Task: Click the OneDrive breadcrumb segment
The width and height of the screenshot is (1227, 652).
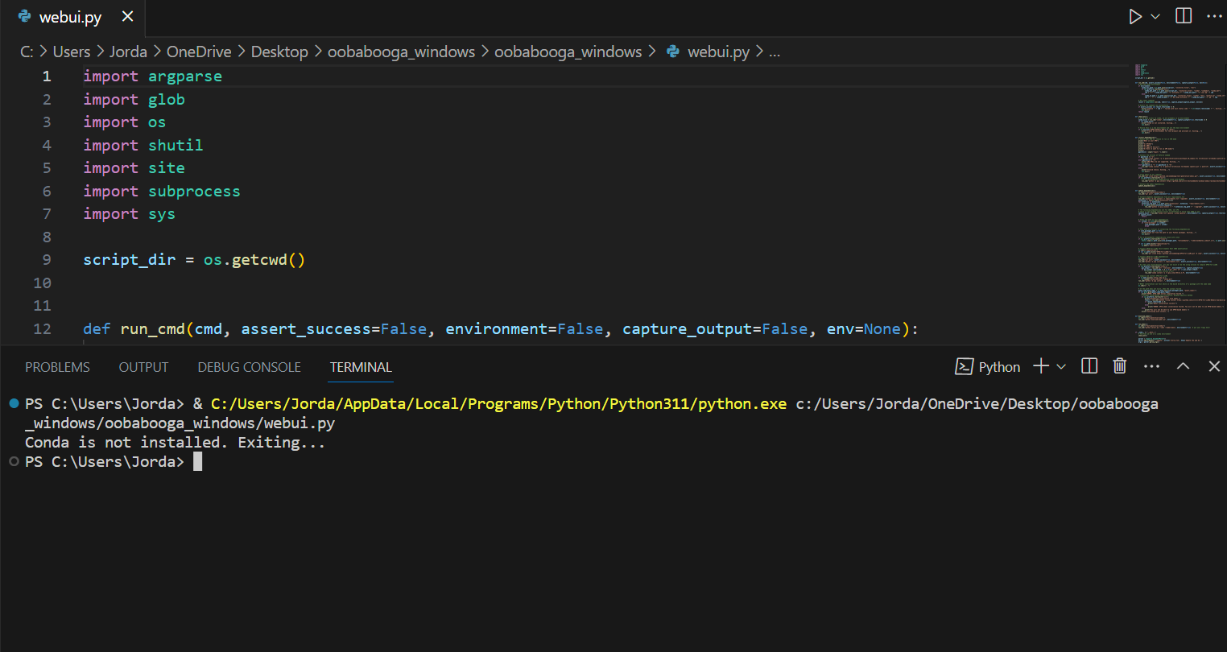Action: coord(199,52)
